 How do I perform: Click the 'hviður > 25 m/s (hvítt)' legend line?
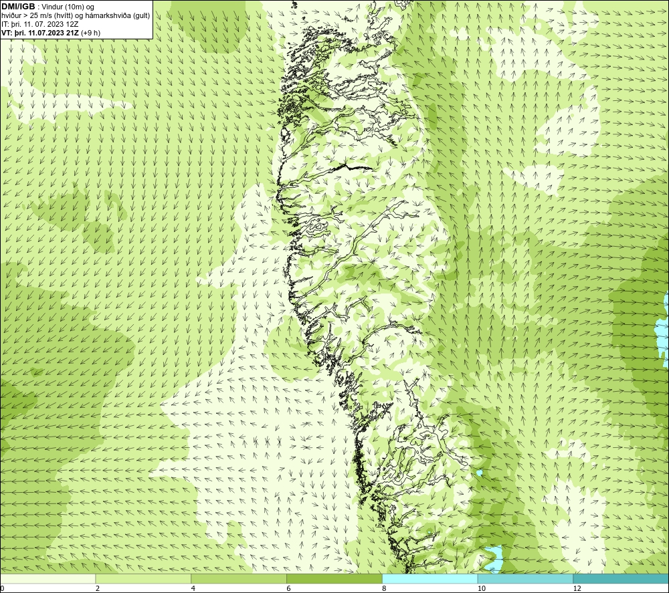(76, 16)
